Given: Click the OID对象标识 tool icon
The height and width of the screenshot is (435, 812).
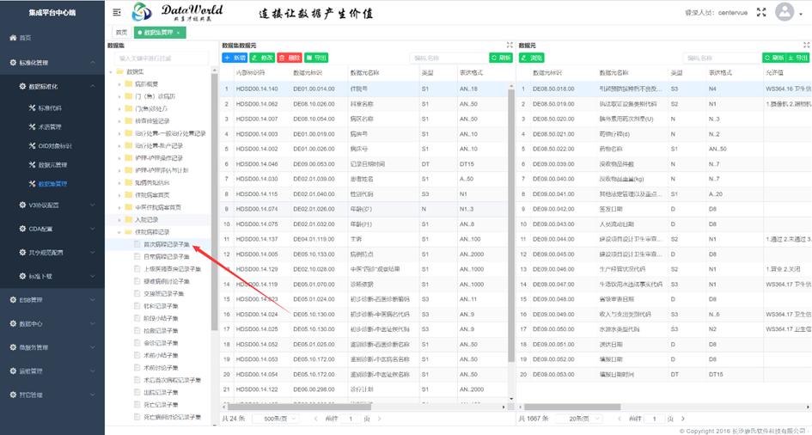Looking at the screenshot, I should point(32,146).
